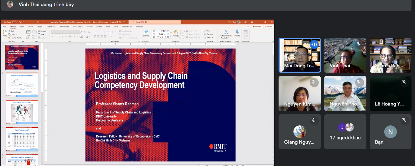Select the oval shape in the shapes gallery
The image size is (415, 166).
pyautogui.click(x=165, y=31)
